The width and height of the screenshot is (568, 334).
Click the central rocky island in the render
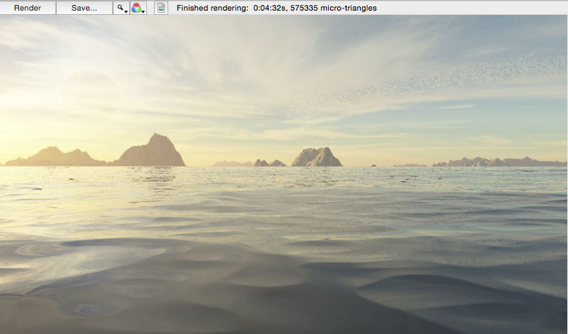pyautogui.click(x=316, y=157)
